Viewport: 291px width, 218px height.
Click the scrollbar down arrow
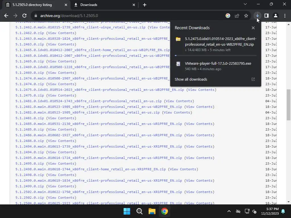[x=288, y=202]
